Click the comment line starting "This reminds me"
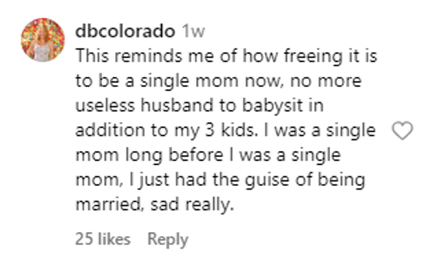Viewport: 427px width, 265px height. tap(226, 57)
